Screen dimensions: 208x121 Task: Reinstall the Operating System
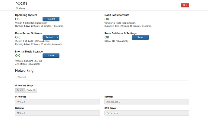click(51, 19)
